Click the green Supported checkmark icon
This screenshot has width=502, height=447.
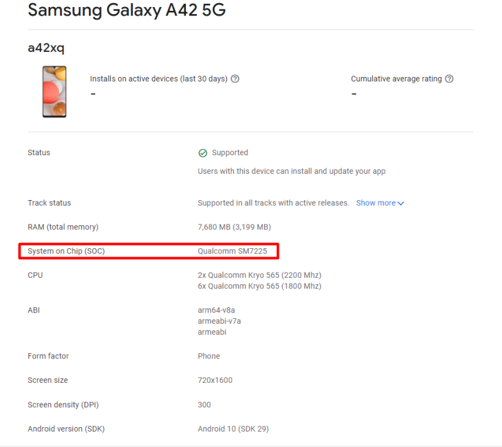tap(203, 153)
